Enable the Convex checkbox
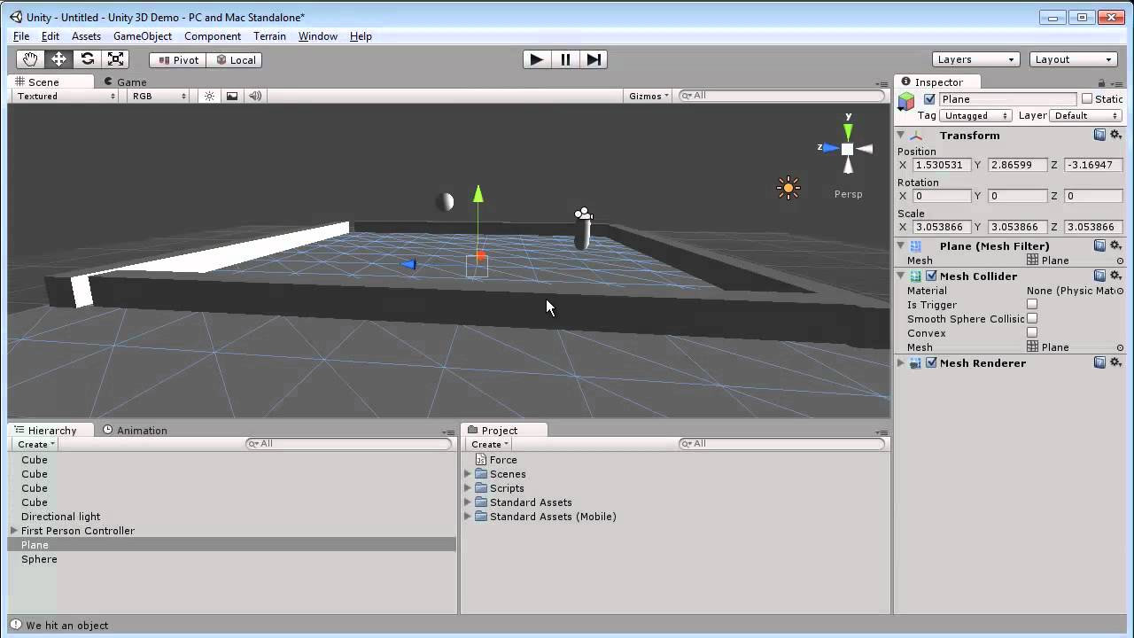The width and height of the screenshot is (1134, 638). click(x=1032, y=333)
